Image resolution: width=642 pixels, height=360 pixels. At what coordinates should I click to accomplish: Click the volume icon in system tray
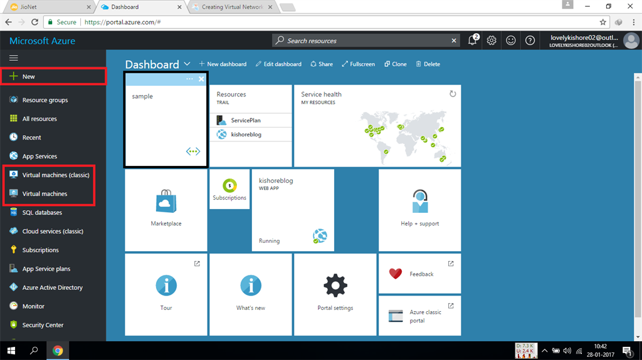pos(567,351)
